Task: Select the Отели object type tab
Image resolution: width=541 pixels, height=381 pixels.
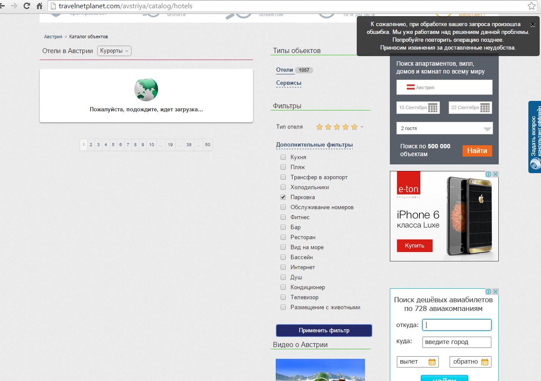Action: [x=284, y=70]
